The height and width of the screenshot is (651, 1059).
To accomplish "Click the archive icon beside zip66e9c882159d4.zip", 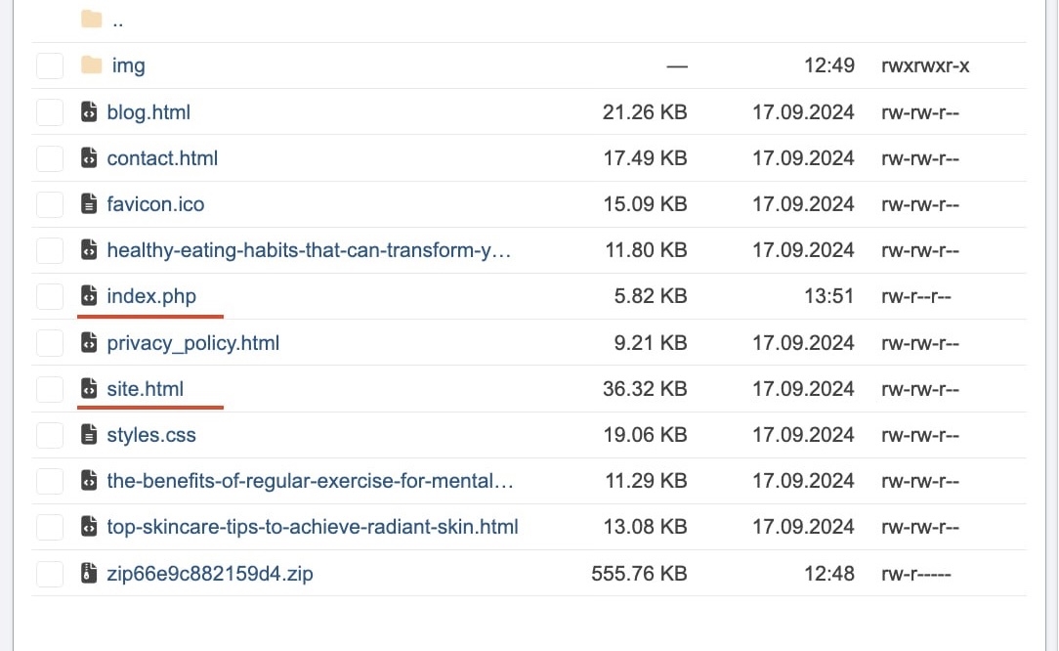I will click(x=89, y=574).
